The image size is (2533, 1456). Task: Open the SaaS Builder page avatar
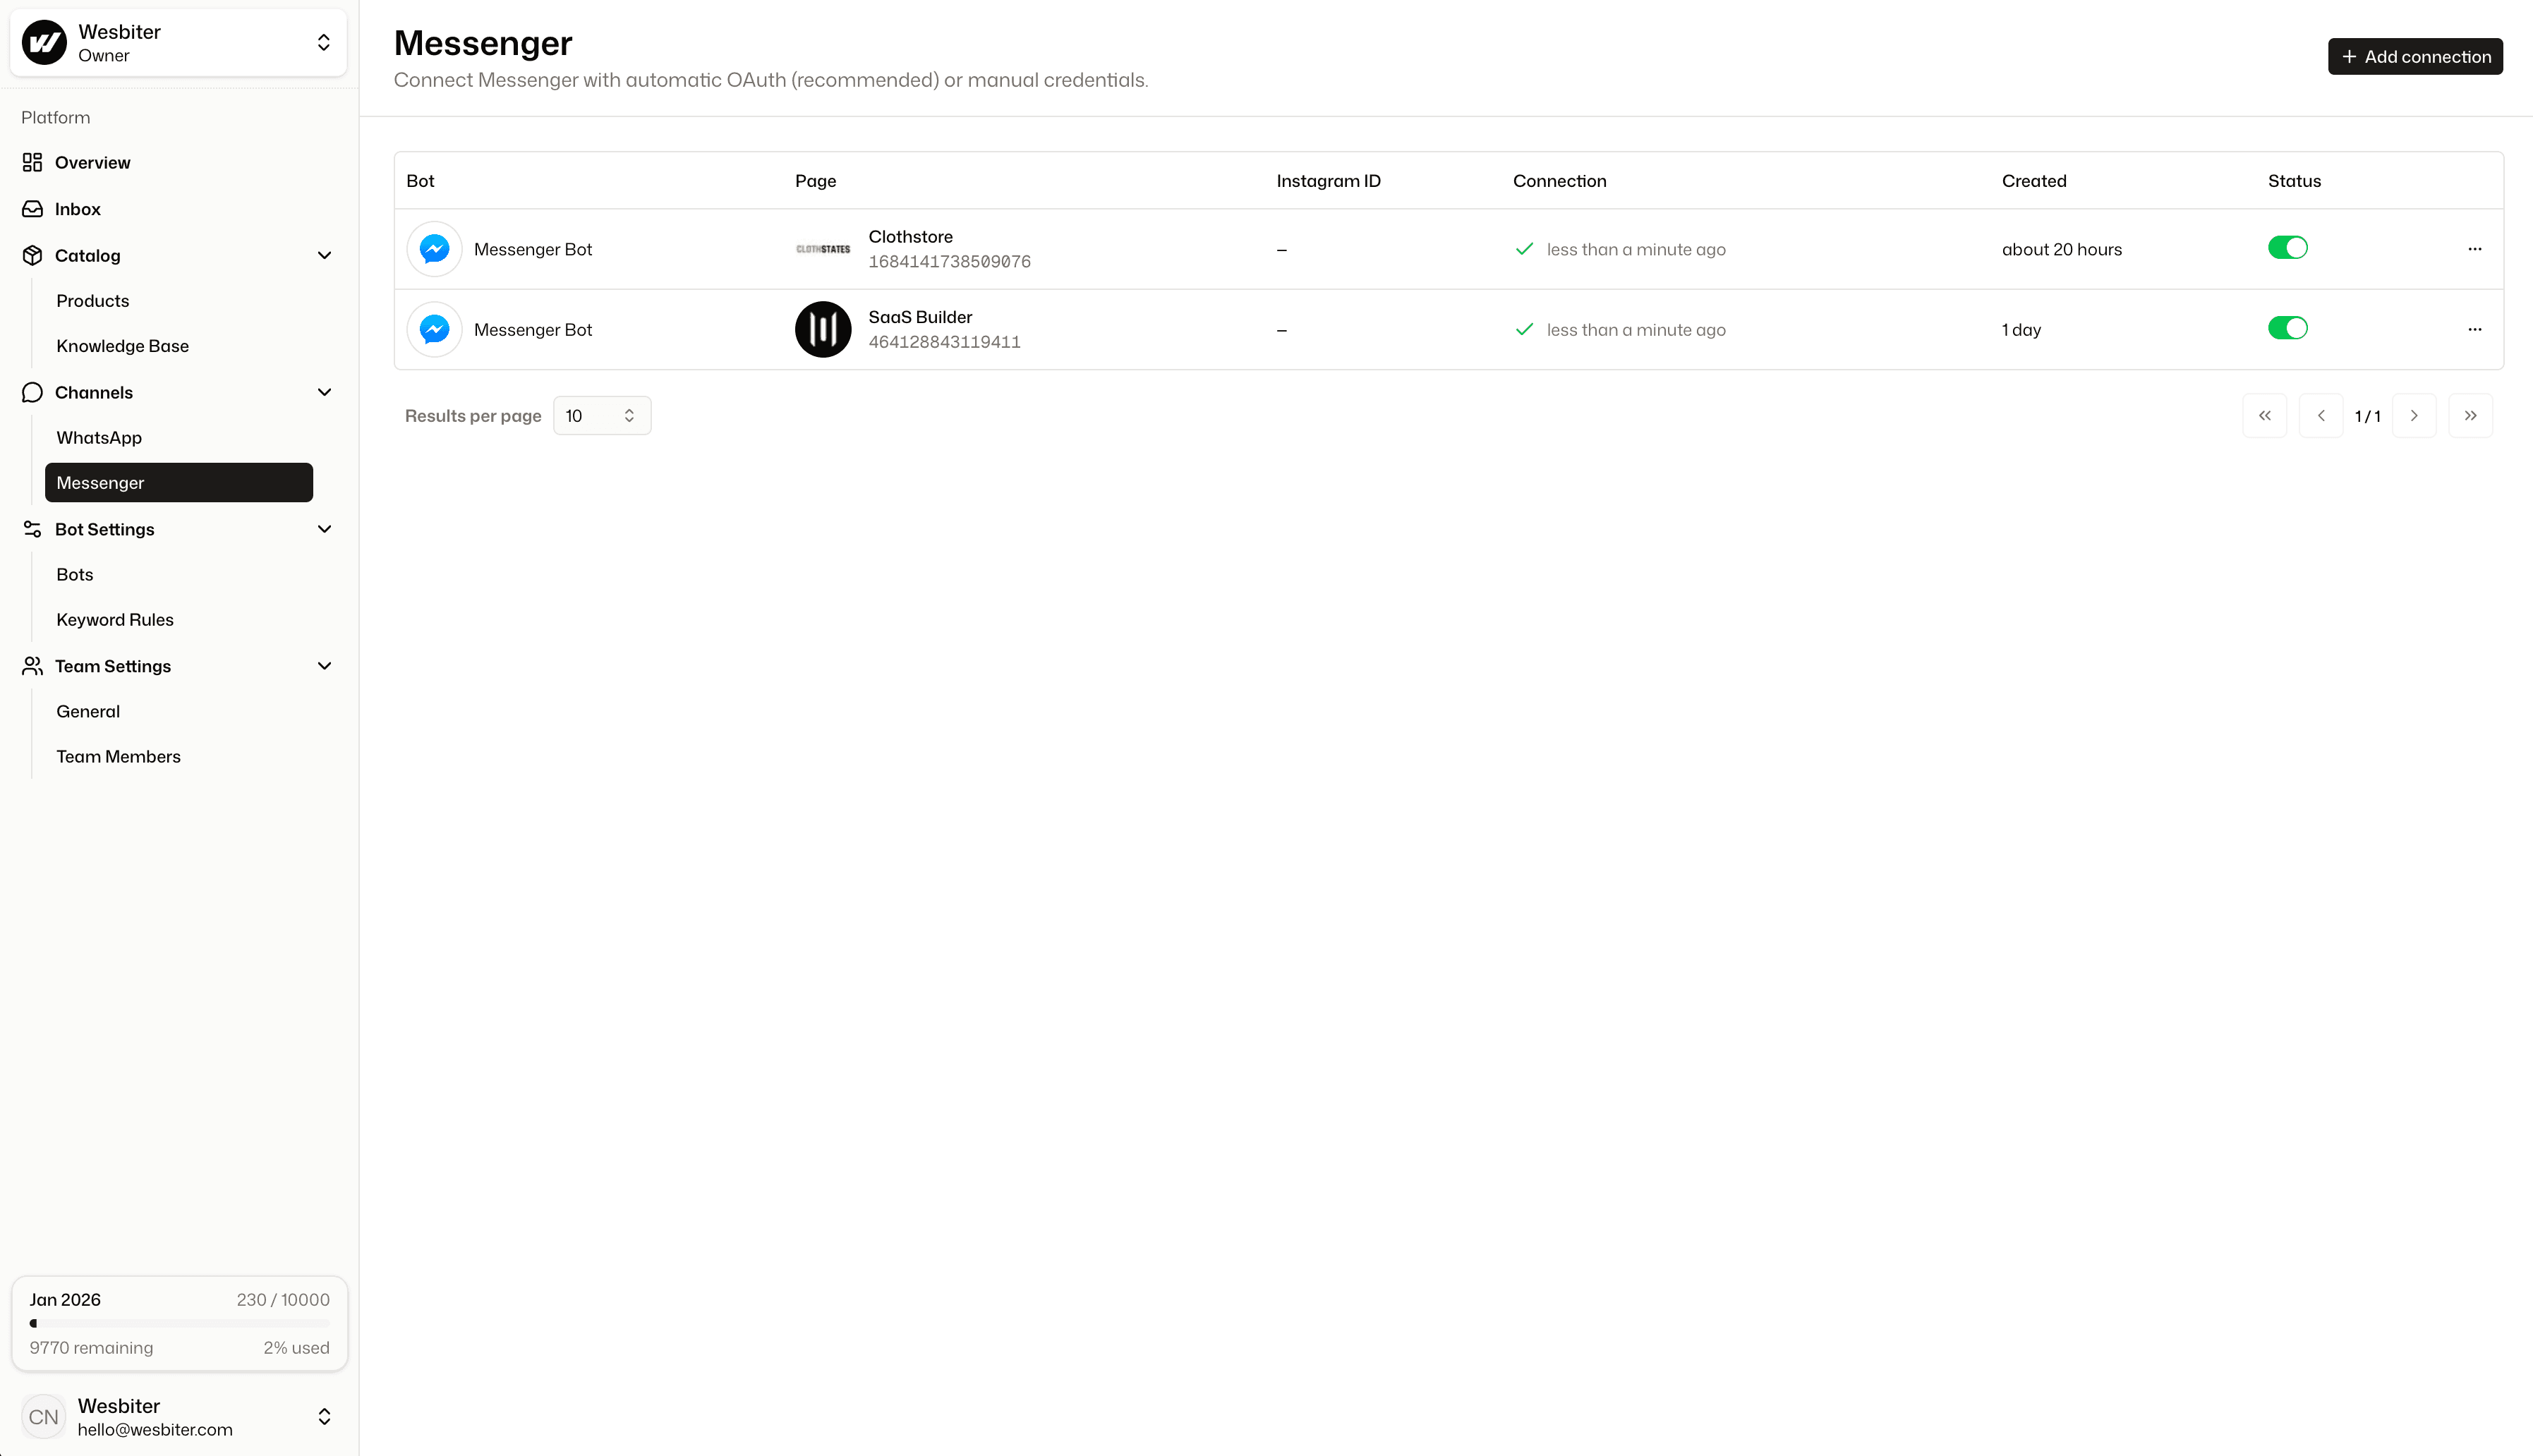tap(822, 329)
